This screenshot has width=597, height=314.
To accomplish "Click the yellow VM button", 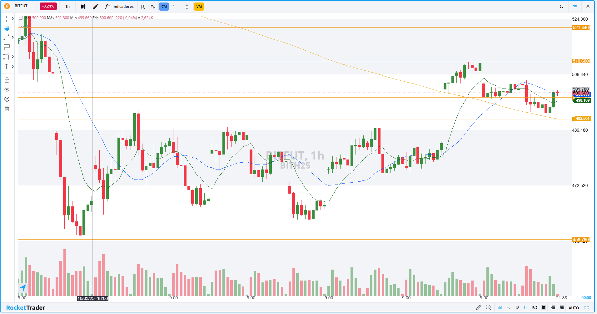I will [199, 7].
